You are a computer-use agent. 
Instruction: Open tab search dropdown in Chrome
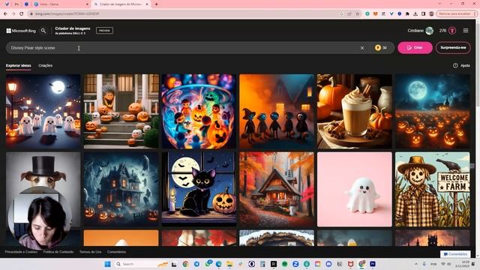[439, 4]
